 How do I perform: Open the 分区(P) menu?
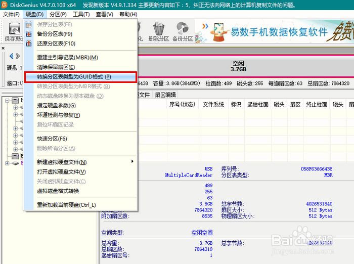click(58, 14)
